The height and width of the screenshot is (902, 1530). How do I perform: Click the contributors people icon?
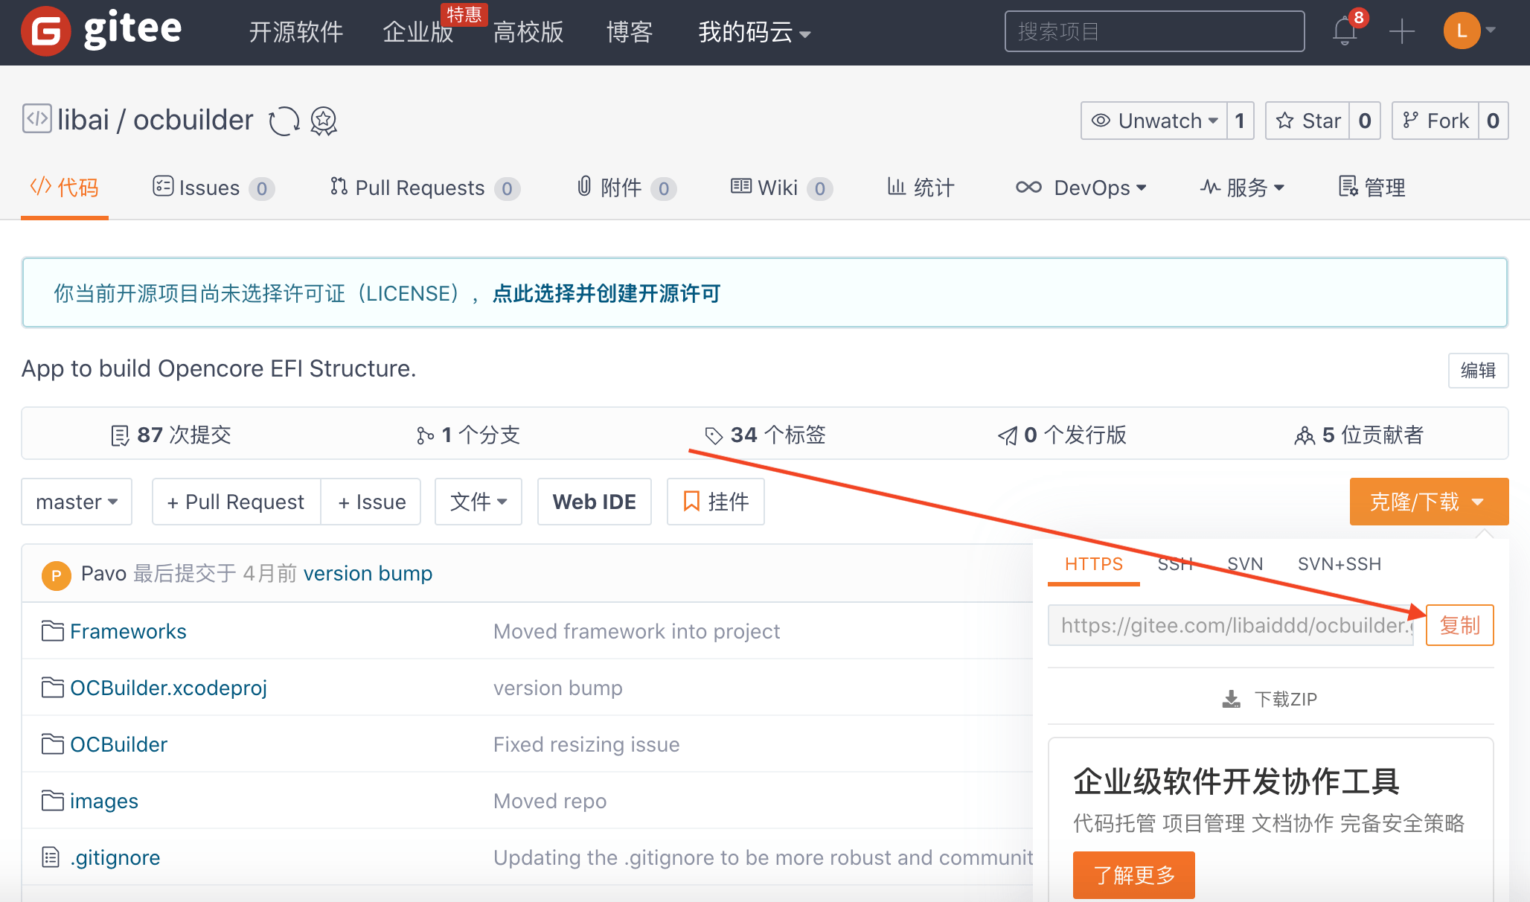click(x=1304, y=435)
